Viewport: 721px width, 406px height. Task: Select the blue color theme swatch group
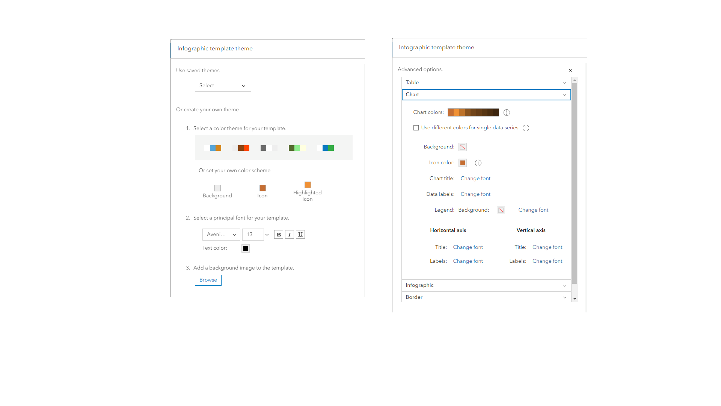[x=214, y=148]
